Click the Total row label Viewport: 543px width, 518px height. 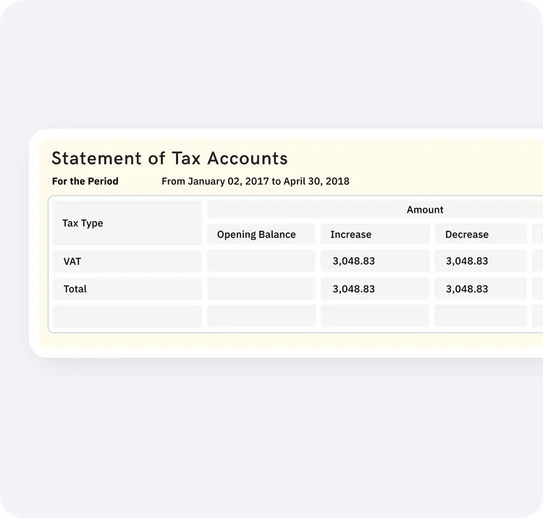pos(75,289)
